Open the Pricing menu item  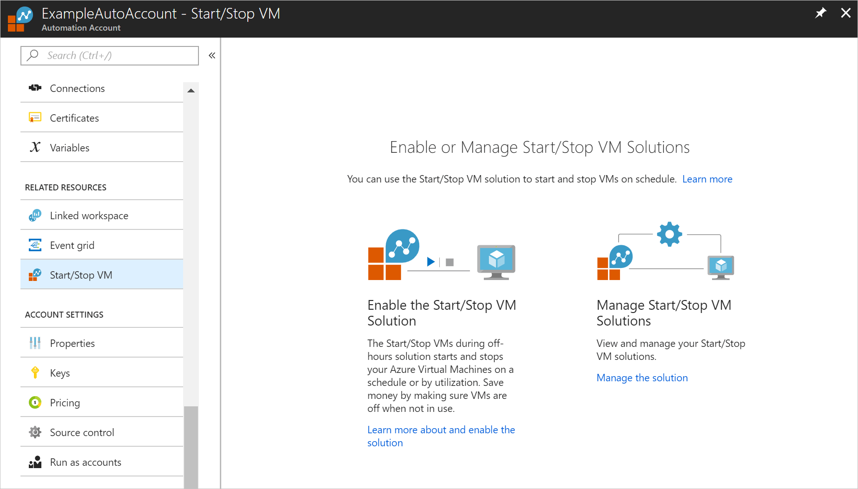(x=102, y=403)
